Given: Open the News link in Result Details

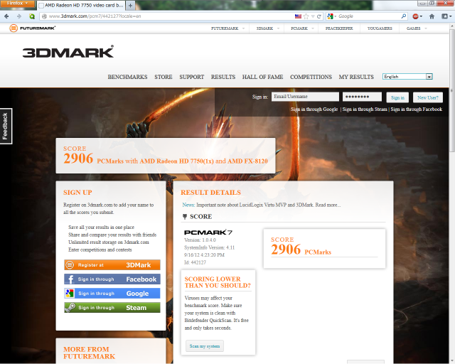Looking at the screenshot, I should point(188,205).
